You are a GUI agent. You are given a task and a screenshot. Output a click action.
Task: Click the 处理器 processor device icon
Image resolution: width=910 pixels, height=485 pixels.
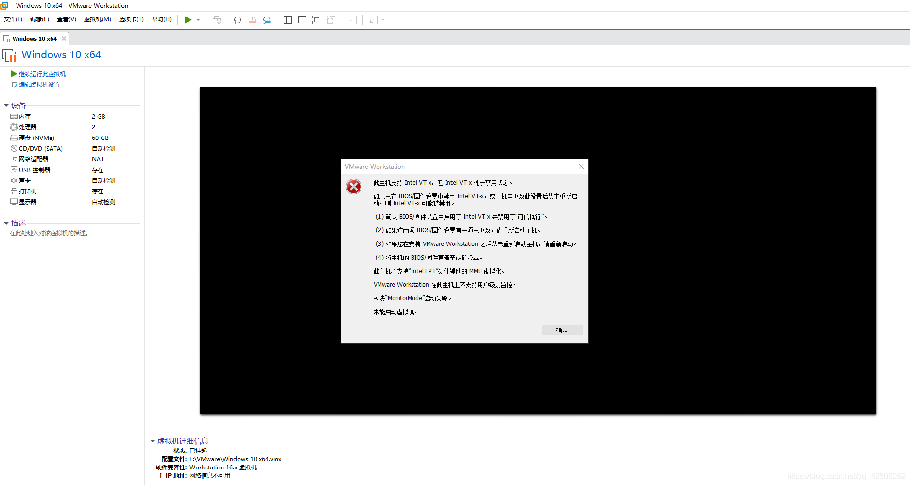tap(14, 127)
